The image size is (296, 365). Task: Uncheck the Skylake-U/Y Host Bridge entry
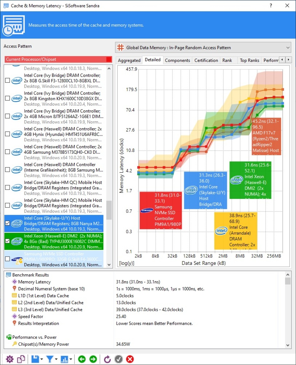click(7, 223)
